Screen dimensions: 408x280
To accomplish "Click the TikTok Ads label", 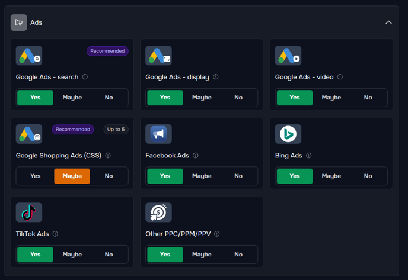I will coord(32,234).
